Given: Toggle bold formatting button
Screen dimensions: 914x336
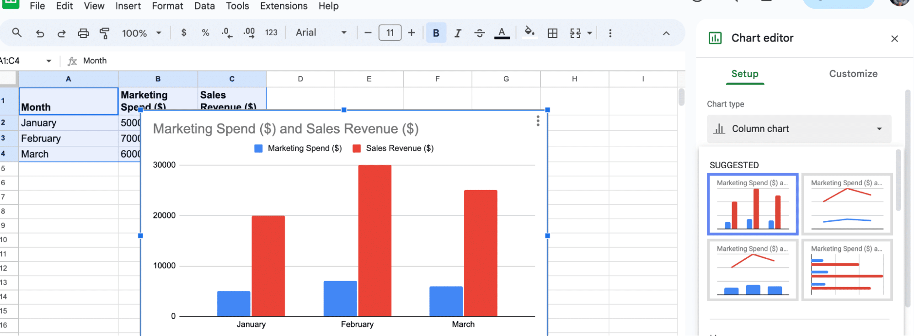Looking at the screenshot, I should coord(436,33).
